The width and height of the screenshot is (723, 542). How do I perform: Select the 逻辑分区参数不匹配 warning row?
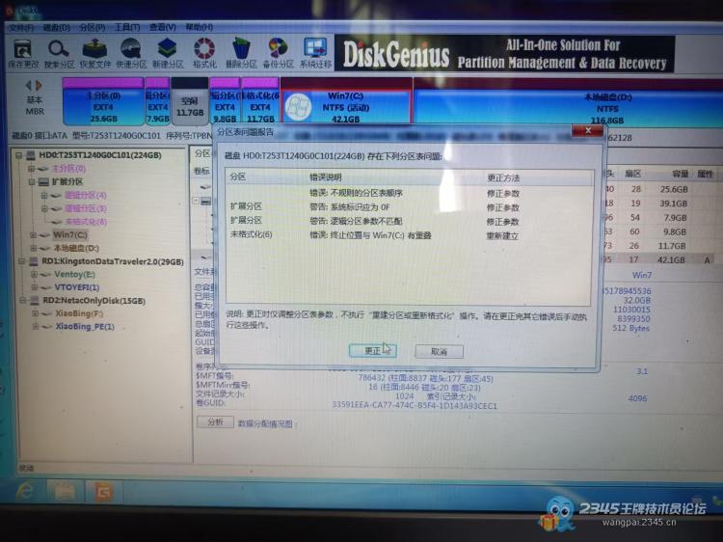[408, 222]
